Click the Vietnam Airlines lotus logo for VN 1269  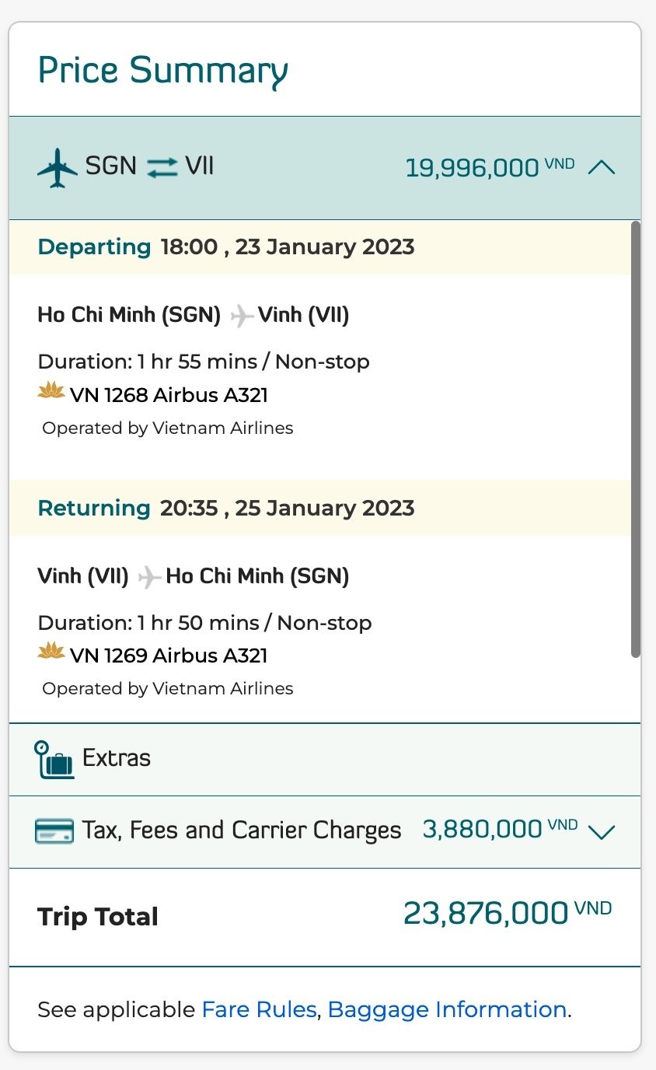pos(51,653)
